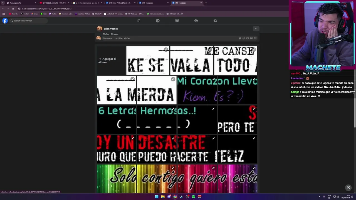
Task: Edit the 'VALLA' photo pencil icon
Action: click(x=210, y=50)
